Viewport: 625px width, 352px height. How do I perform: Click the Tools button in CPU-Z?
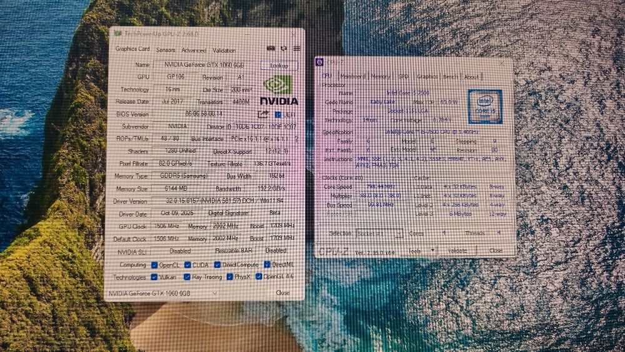pos(414,251)
